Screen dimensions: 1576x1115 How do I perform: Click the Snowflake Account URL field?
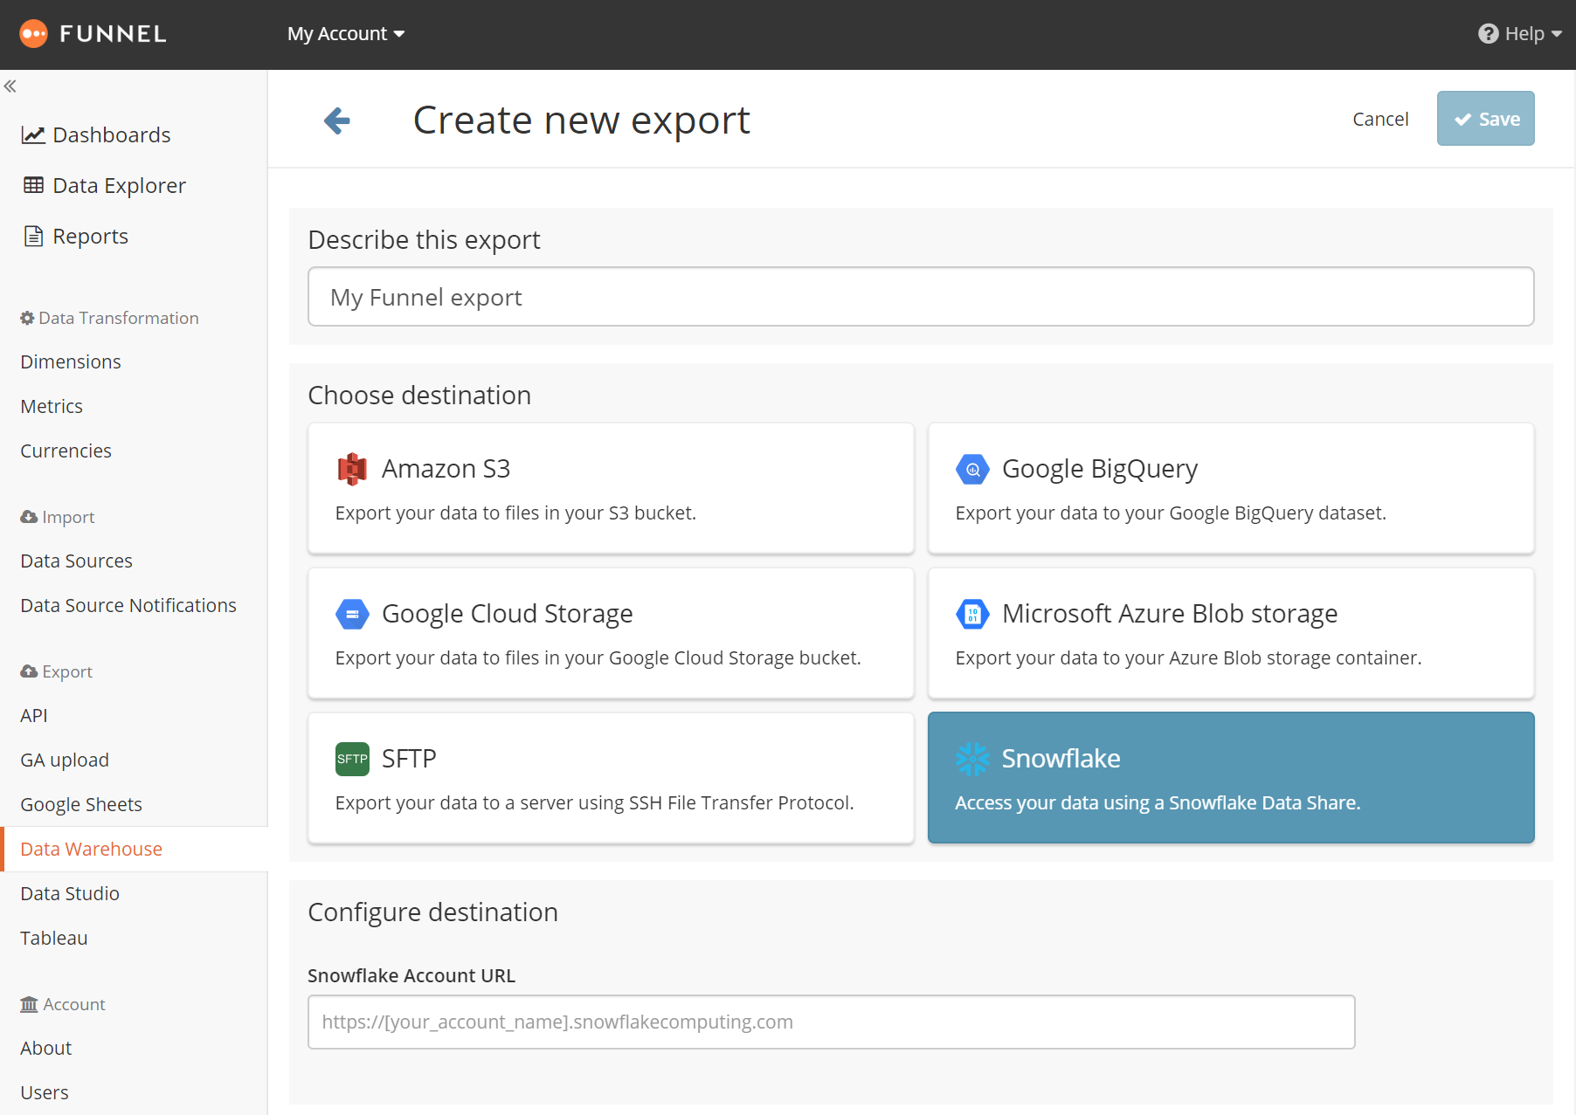831,1022
